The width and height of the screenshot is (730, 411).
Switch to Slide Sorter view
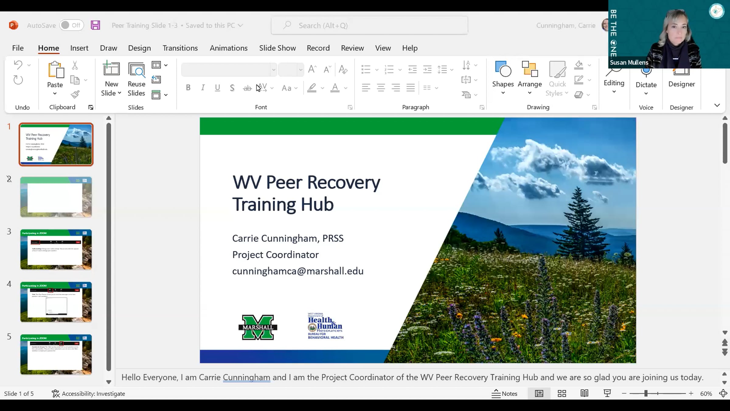click(562, 393)
